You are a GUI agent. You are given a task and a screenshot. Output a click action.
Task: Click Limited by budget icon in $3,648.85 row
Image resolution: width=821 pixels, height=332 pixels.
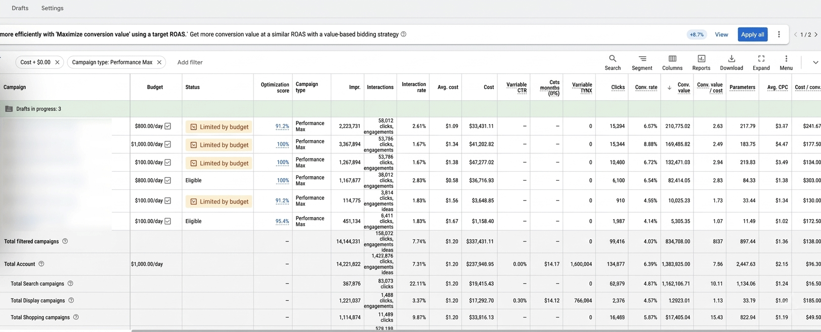point(193,201)
